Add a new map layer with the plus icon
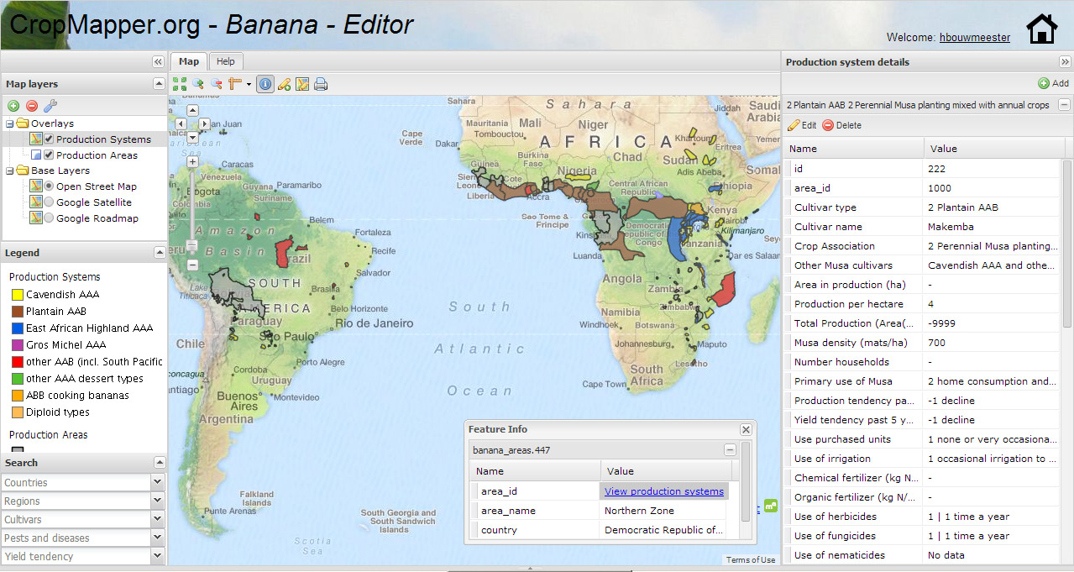Viewport: 1074px width, 572px height. click(x=13, y=106)
